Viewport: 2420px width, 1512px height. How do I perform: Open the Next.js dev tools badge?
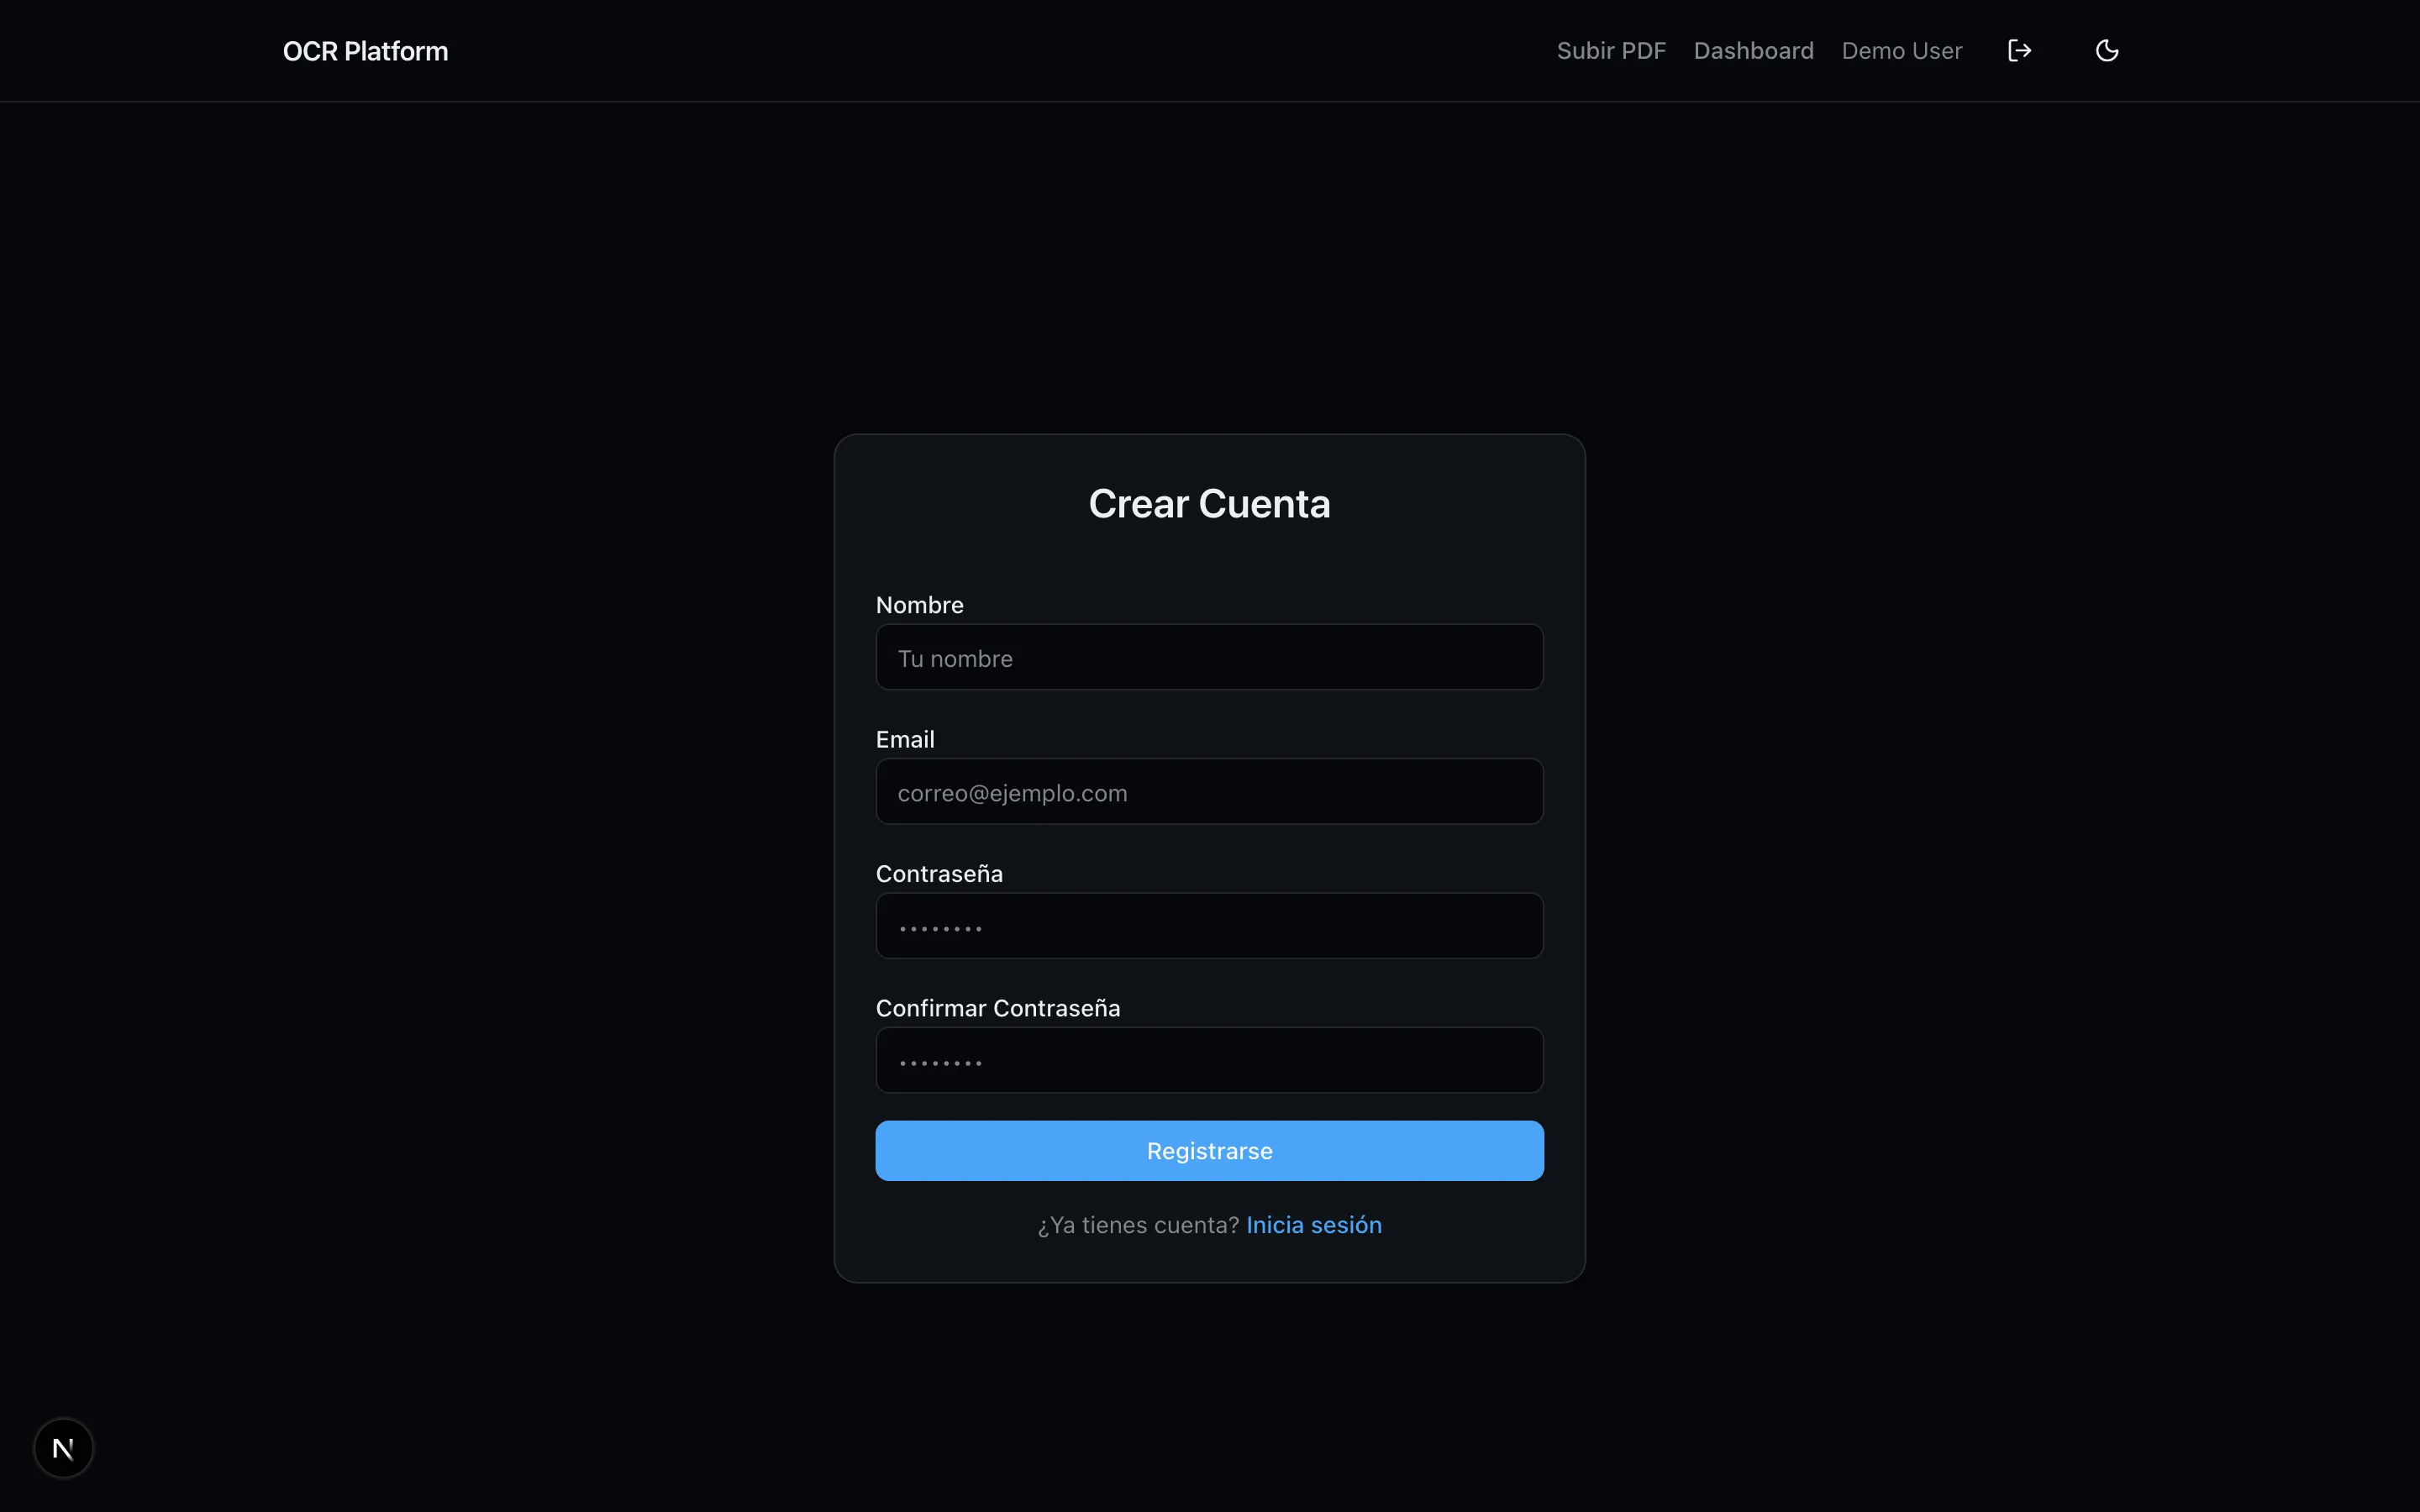[x=63, y=1447]
